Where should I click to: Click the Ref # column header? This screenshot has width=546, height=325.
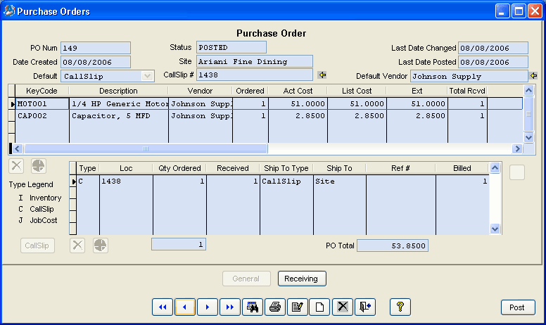point(400,168)
